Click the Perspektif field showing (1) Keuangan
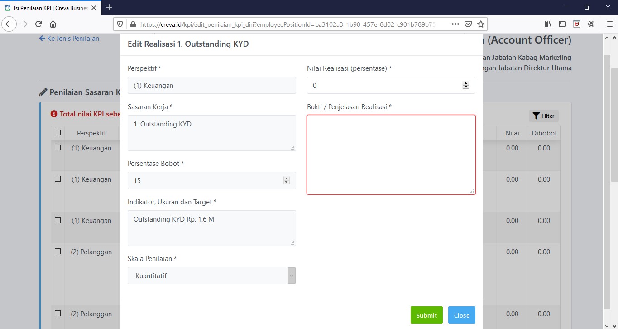Viewport: 618px width, 329px height. click(x=212, y=85)
